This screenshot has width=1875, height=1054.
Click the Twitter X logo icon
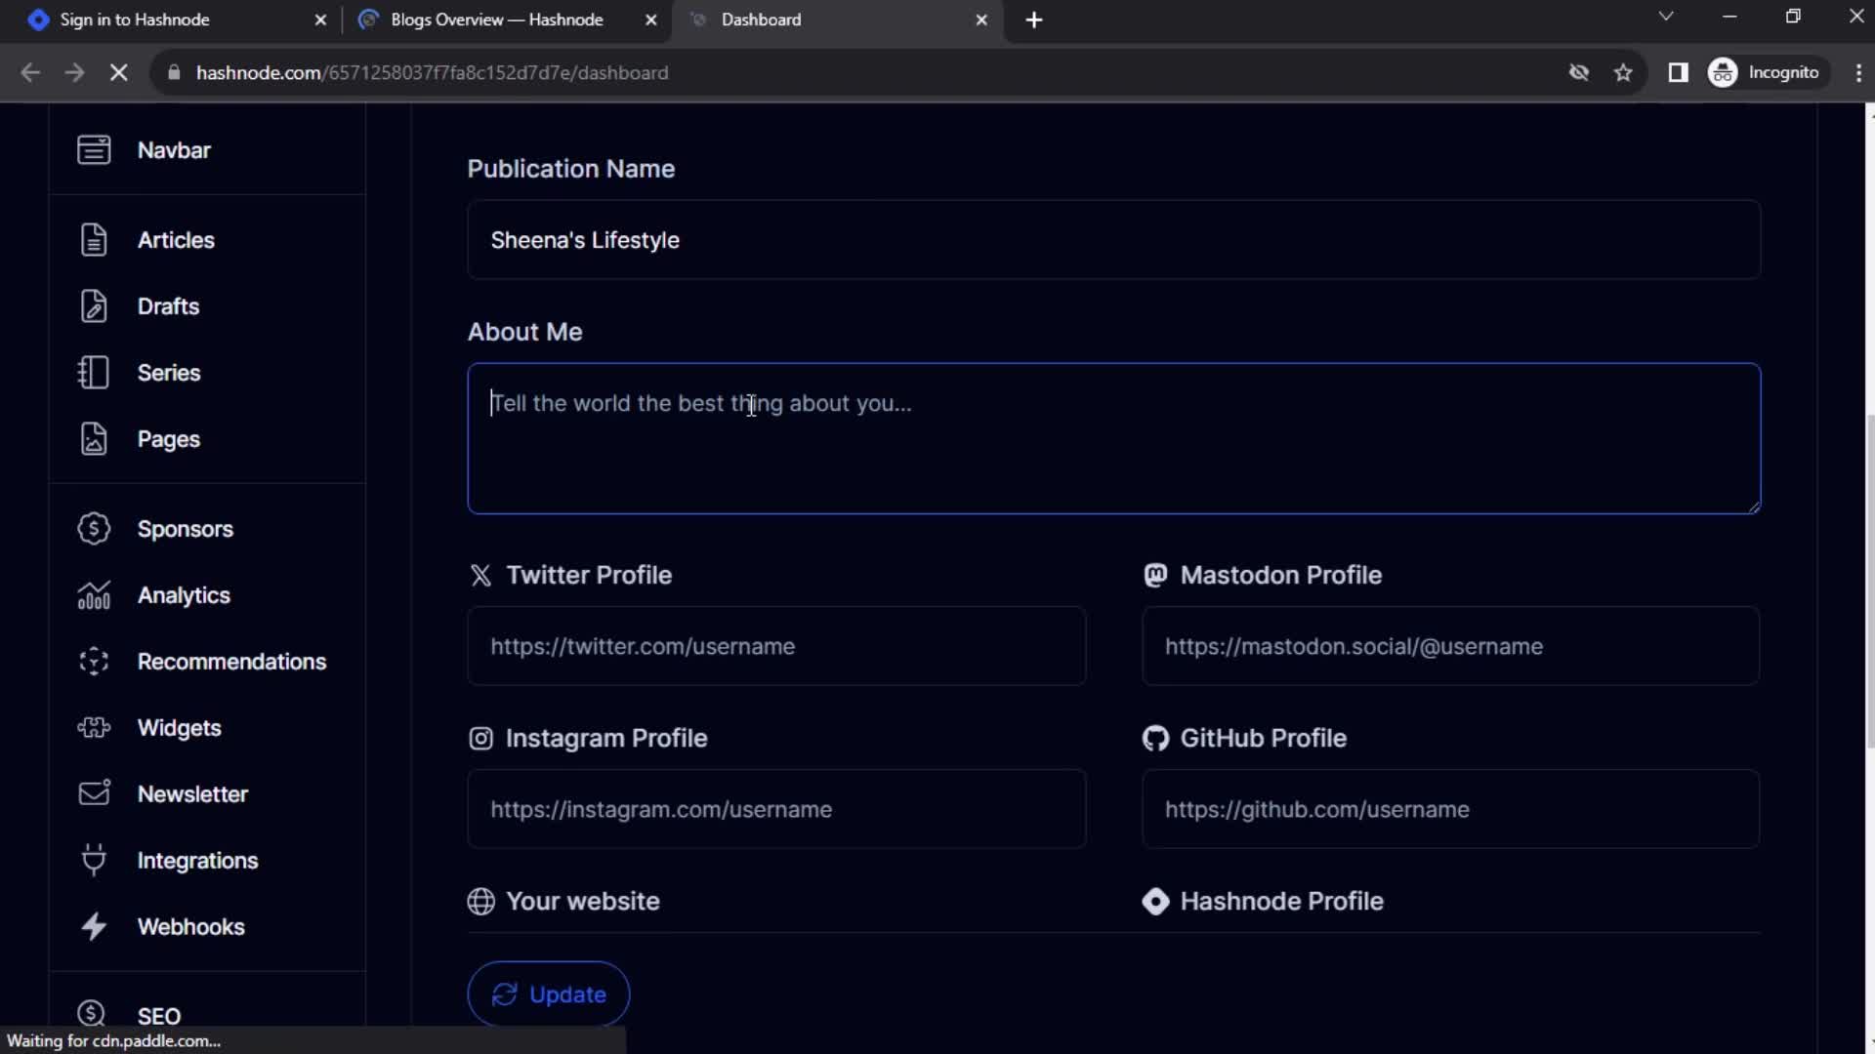pyautogui.click(x=480, y=576)
